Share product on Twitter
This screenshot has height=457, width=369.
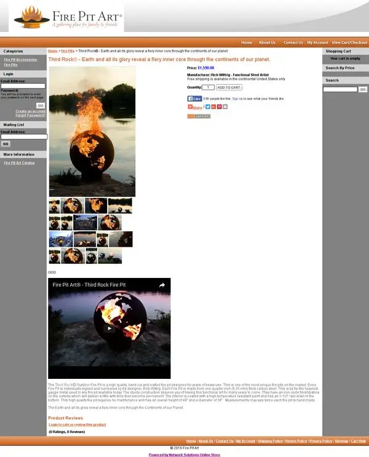pyautogui.click(x=208, y=107)
